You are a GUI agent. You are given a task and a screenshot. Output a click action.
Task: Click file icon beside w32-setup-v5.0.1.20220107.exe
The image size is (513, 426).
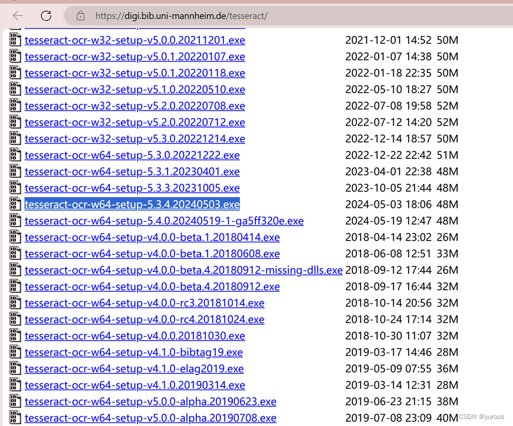pos(15,56)
